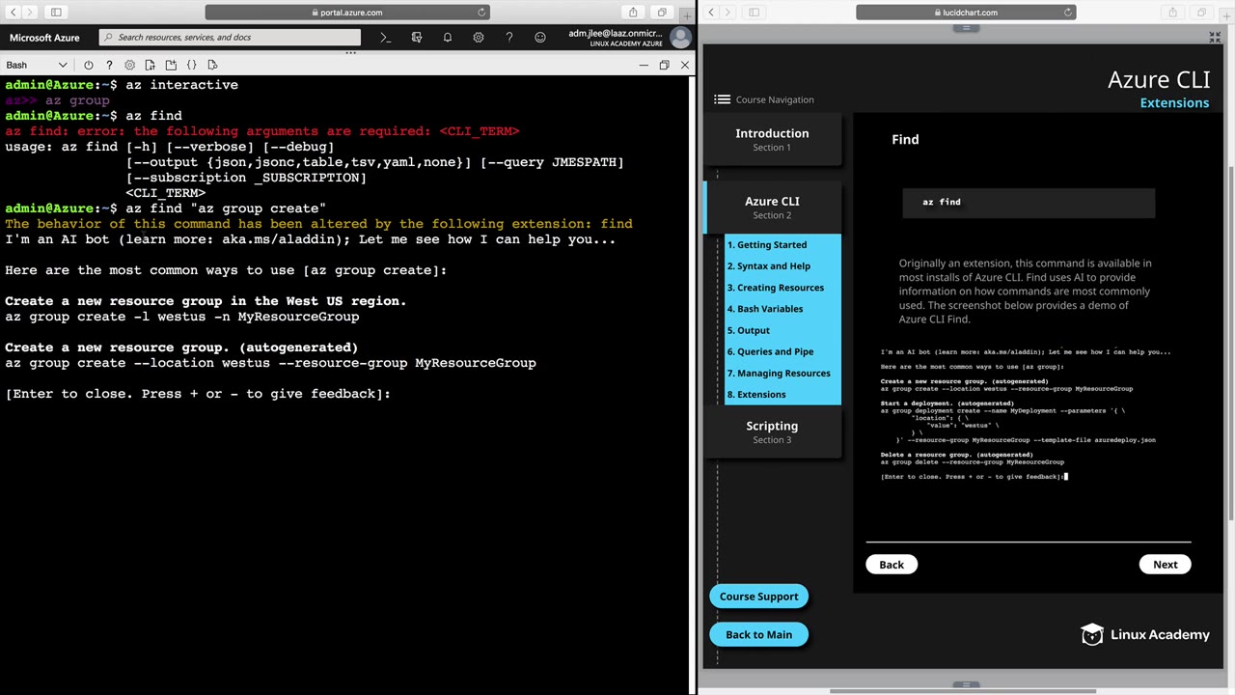Viewport: 1235px width, 695px height.
Task: Minimize the Cloud Shell panel
Action: pyautogui.click(x=644, y=65)
